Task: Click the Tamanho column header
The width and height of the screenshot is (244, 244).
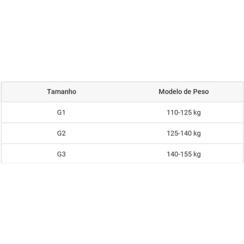Action: [61, 92]
